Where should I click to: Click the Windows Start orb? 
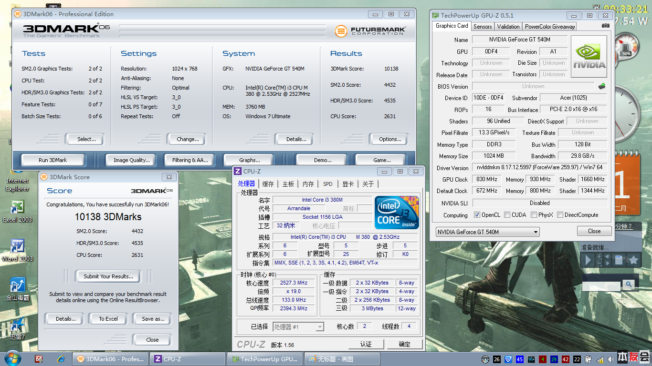pyautogui.click(x=12, y=358)
